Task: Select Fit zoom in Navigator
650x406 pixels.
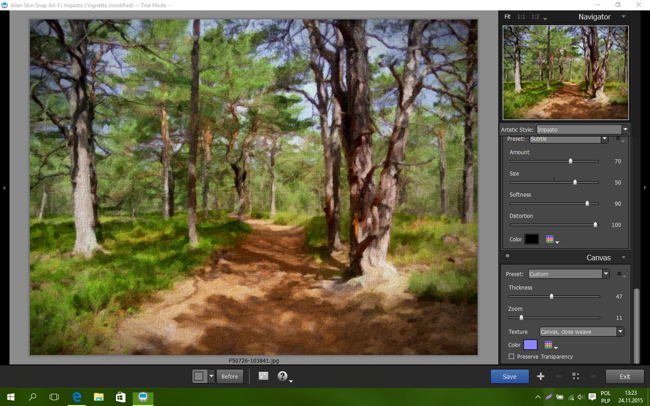Action: (x=507, y=17)
